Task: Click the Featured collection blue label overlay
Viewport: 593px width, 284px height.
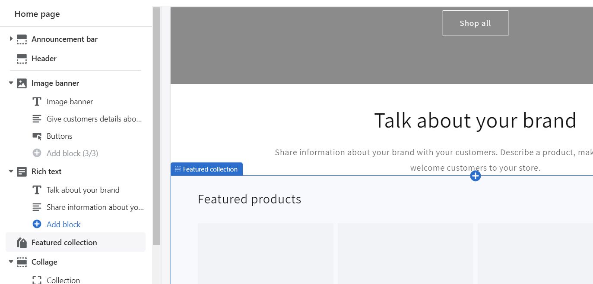Action: 206,169
